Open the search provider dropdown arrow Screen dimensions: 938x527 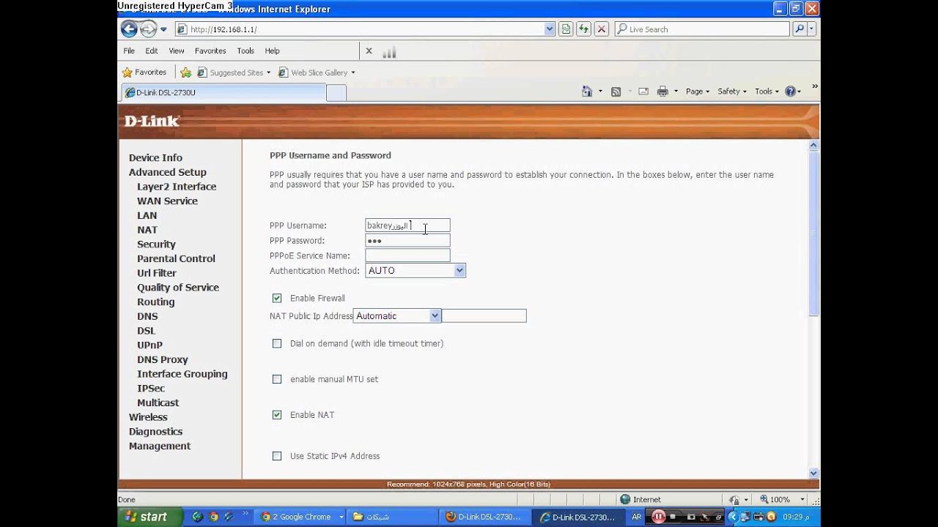click(x=812, y=29)
